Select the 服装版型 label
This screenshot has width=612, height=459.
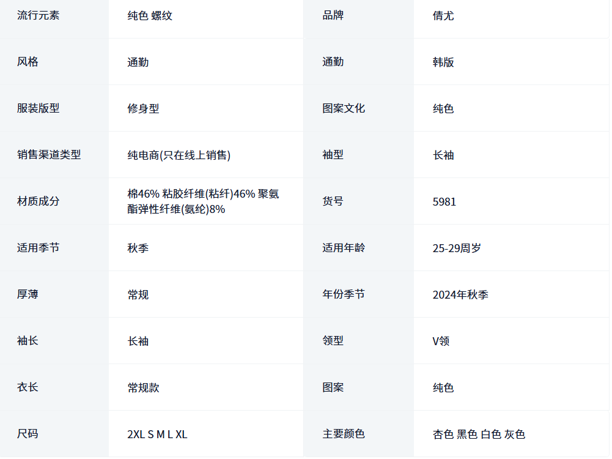[38, 108]
